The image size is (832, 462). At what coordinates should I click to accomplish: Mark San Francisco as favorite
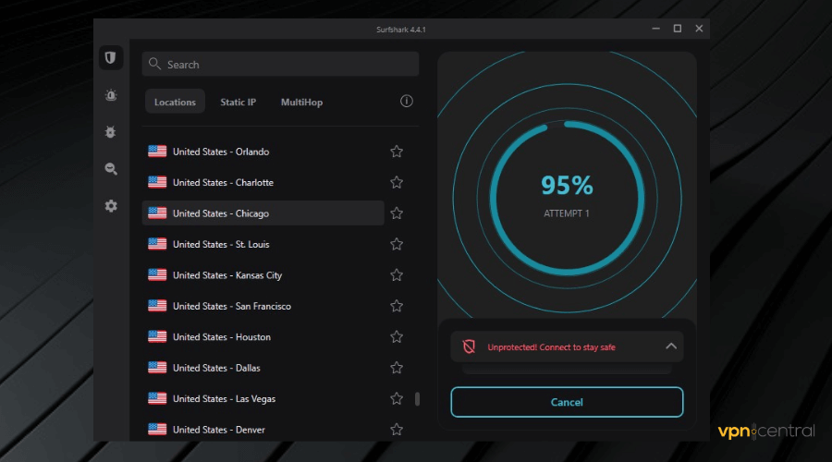click(397, 306)
